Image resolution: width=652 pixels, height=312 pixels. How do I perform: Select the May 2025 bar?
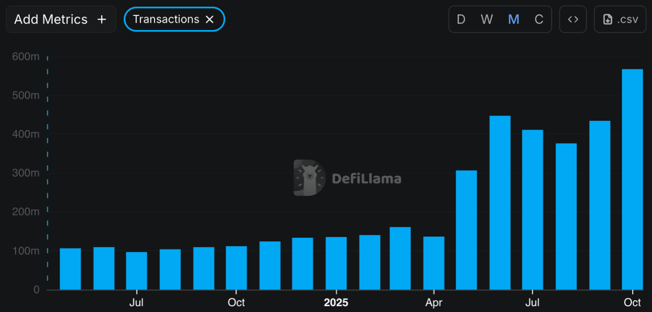coord(466,230)
